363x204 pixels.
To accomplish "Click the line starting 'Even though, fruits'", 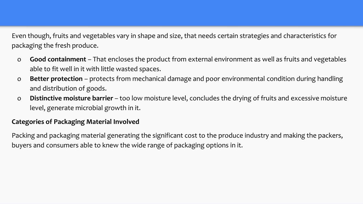I will (x=174, y=36).
